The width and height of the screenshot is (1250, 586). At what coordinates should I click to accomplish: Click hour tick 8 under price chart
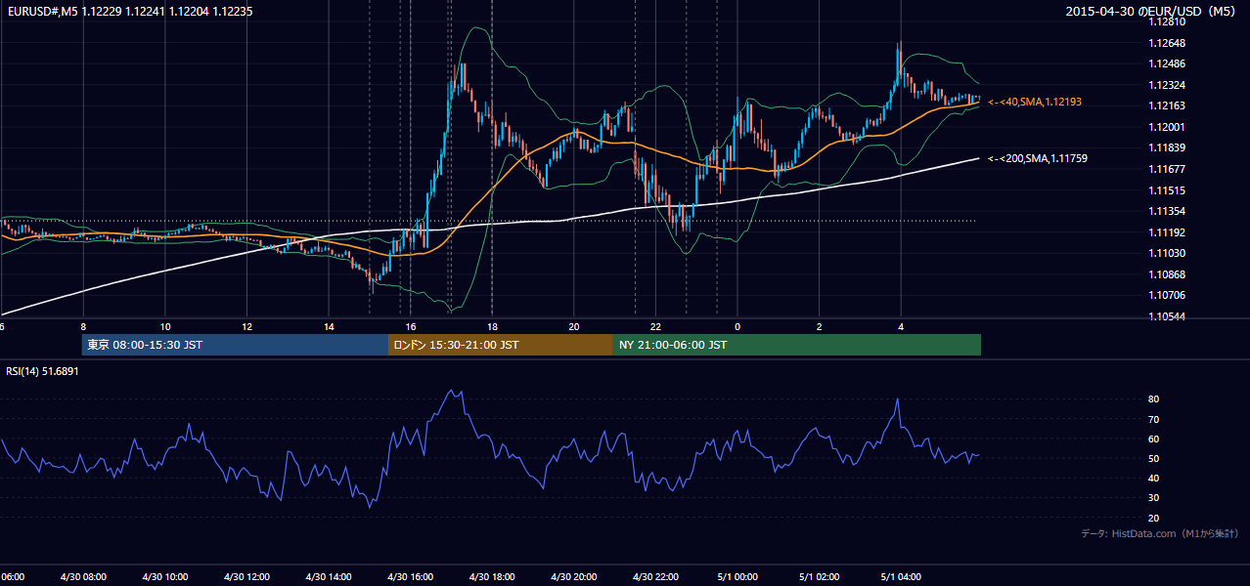pos(83,326)
